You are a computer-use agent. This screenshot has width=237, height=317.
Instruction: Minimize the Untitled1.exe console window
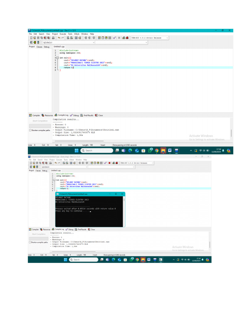click(x=110, y=194)
